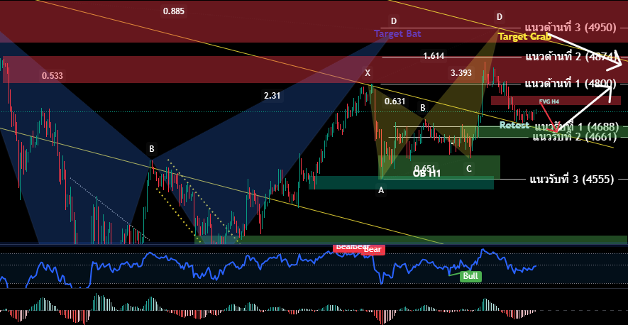Select the 3.393 ratio label

coord(461,72)
